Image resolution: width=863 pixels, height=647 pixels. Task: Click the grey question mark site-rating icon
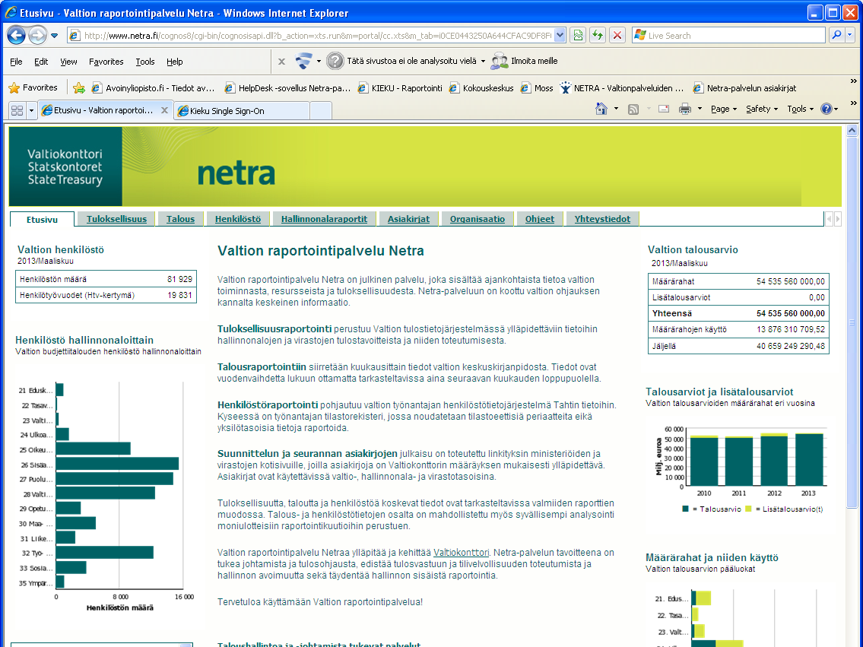335,61
